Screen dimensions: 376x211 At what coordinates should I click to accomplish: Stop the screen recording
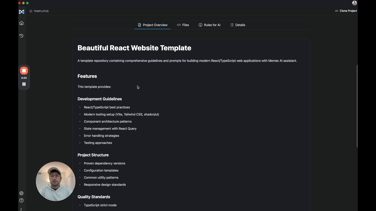pyautogui.click(x=24, y=71)
